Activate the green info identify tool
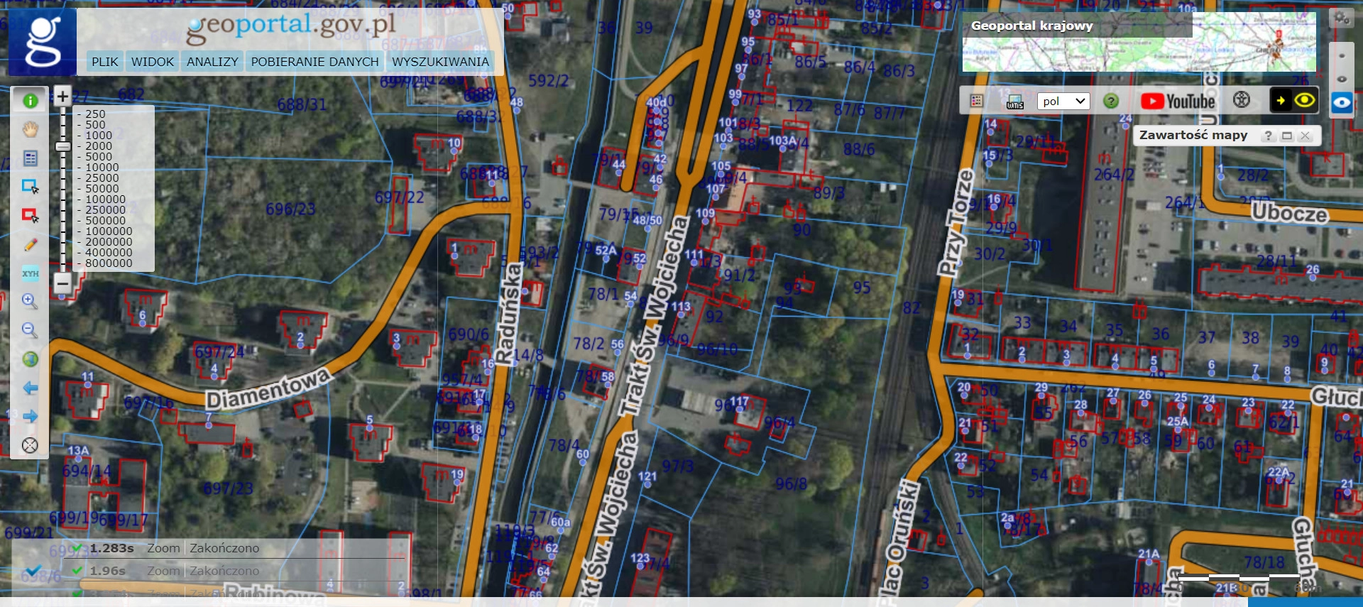The width and height of the screenshot is (1363, 607). (30, 101)
